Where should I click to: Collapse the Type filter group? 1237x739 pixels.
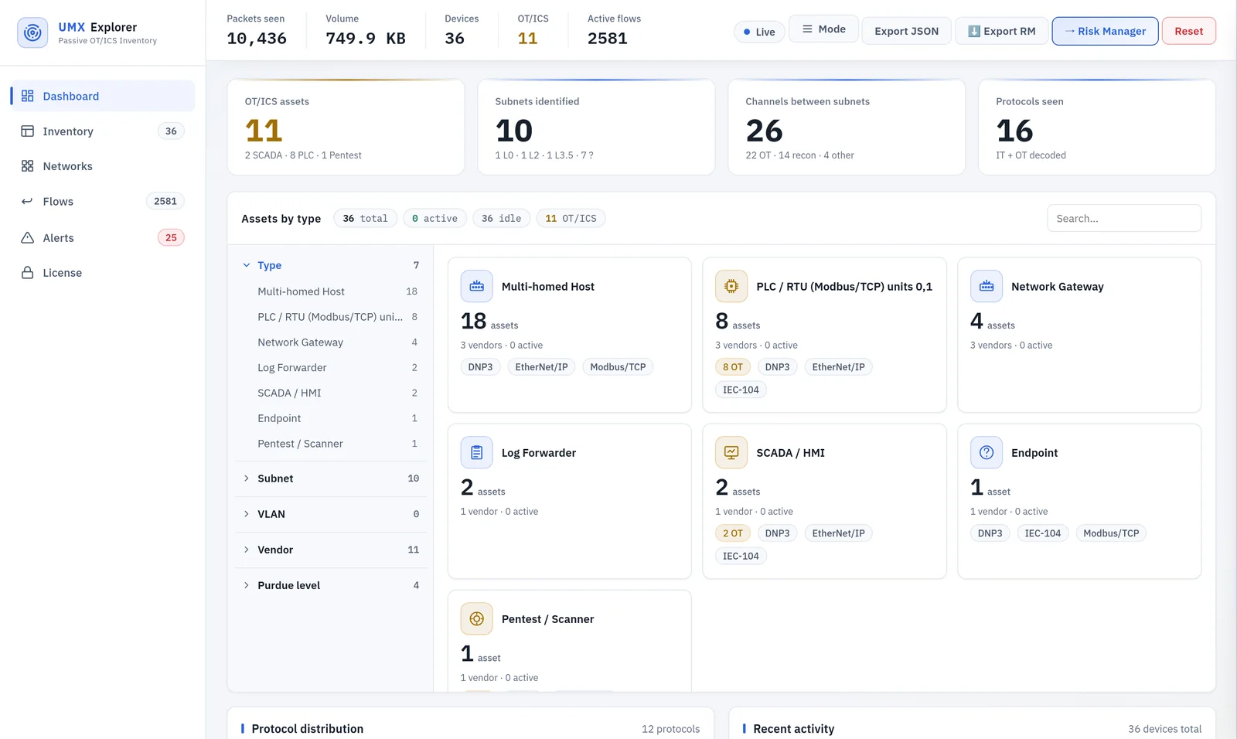coord(331,265)
